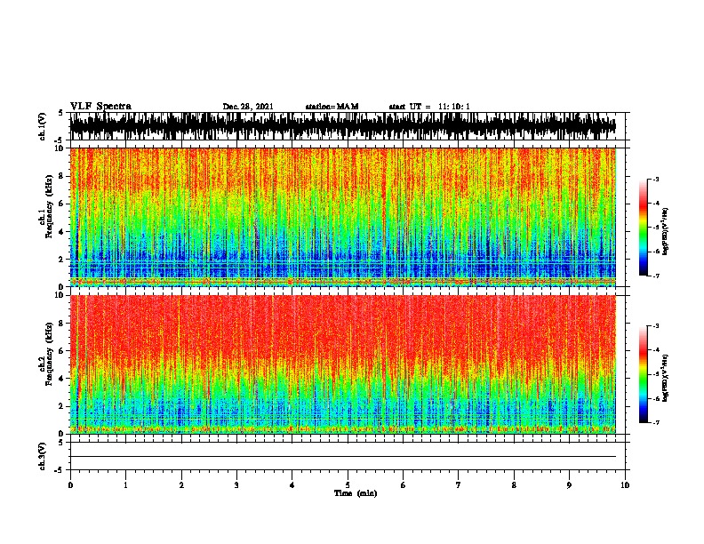Click time axis tick label "0"
Viewport: 704px width, 544px height.
point(70,485)
